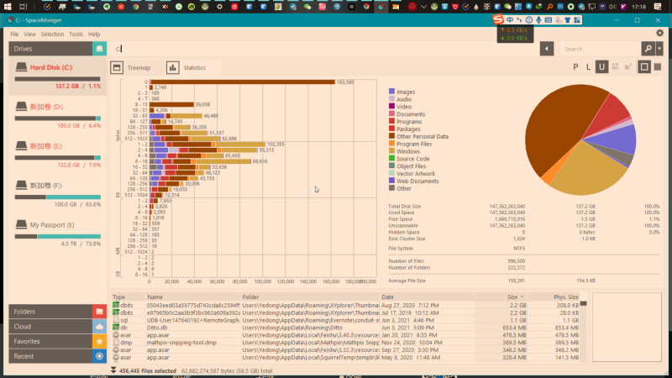Image resolution: width=672 pixels, height=378 pixels.
Task: Click the Source Code legend swatch
Action: click(x=391, y=159)
